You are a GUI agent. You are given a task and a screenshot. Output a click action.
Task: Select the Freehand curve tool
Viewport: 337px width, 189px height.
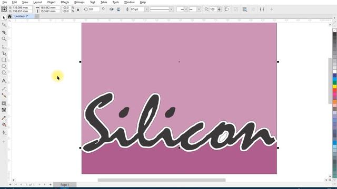[x=4, y=47]
